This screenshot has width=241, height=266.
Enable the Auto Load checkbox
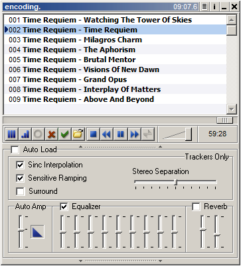[x=15, y=150]
